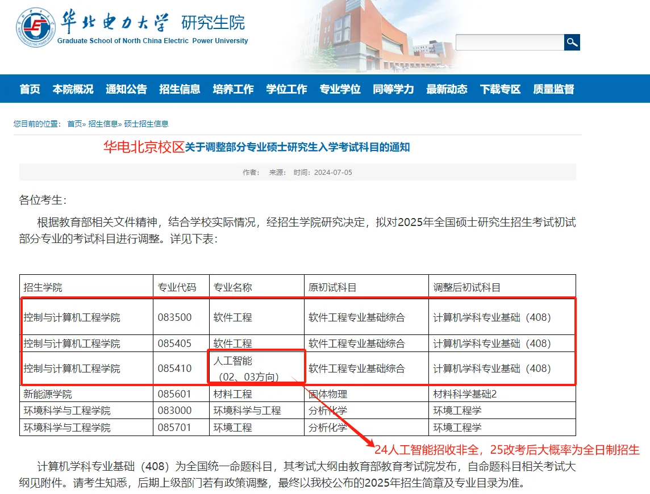650x494 pixels.
Task: Click the 材料科学基础2 adjusted subject cell
Action: pos(502,393)
